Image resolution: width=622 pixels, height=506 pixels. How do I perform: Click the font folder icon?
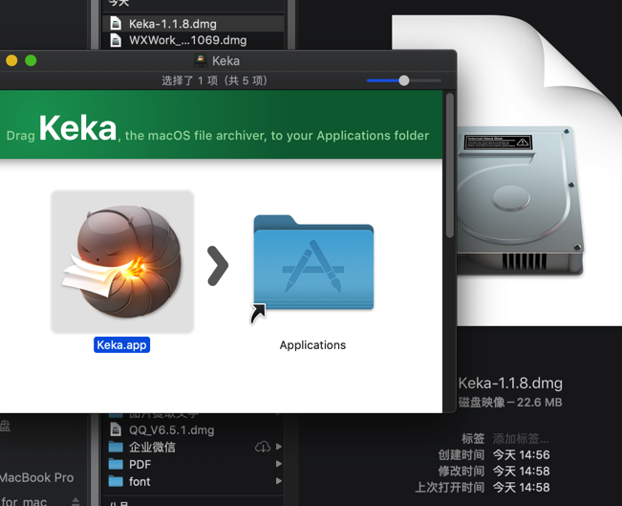(x=116, y=481)
